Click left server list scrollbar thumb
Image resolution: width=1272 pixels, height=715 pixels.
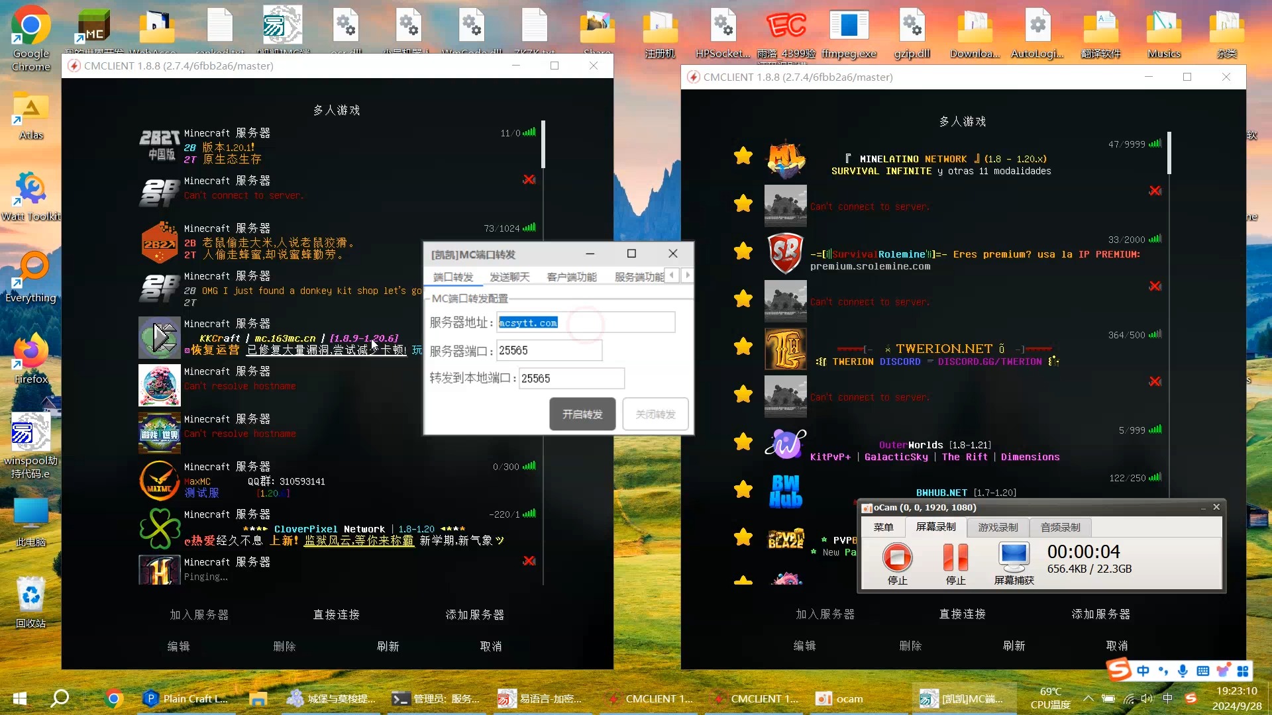pyautogui.click(x=543, y=145)
